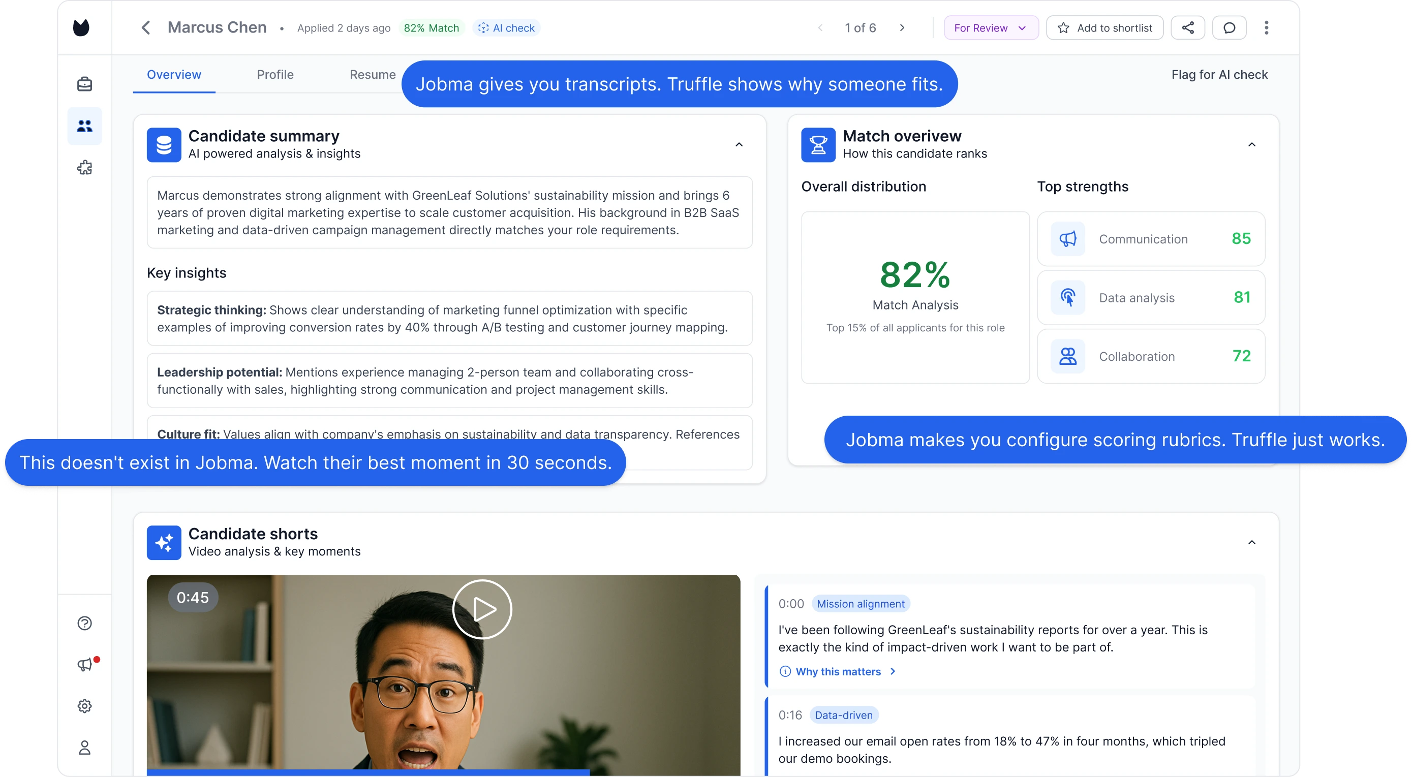The height and width of the screenshot is (777, 1412).
Task: Click the help question mark icon
Action: [x=84, y=623]
